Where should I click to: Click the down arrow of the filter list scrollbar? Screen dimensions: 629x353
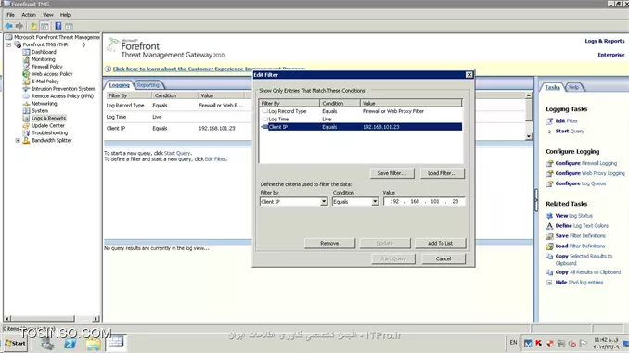click(x=528, y=136)
